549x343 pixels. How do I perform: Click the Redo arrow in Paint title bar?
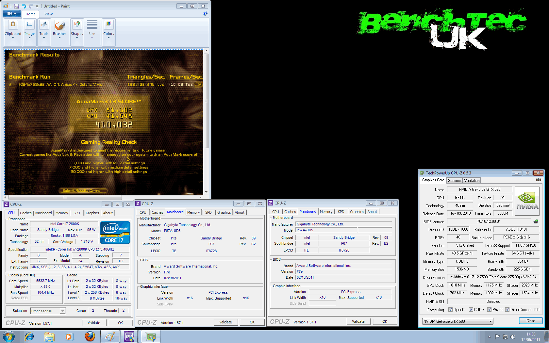pos(31,6)
